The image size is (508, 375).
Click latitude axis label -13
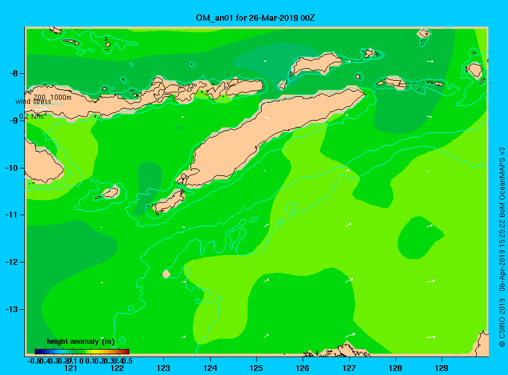point(12,310)
